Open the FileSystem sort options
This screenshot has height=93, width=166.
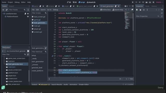tap(28, 55)
